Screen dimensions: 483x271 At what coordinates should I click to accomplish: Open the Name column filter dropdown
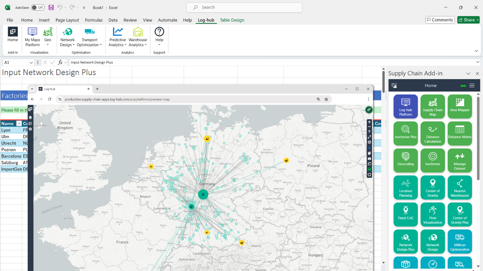click(x=19, y=124)
